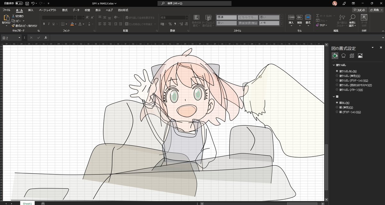The width and height of the screenshot is (385, 205).
Task: Select 塗りつぶしなし(N) radio button
Action: pyautogui.click(x=337, y=71)
